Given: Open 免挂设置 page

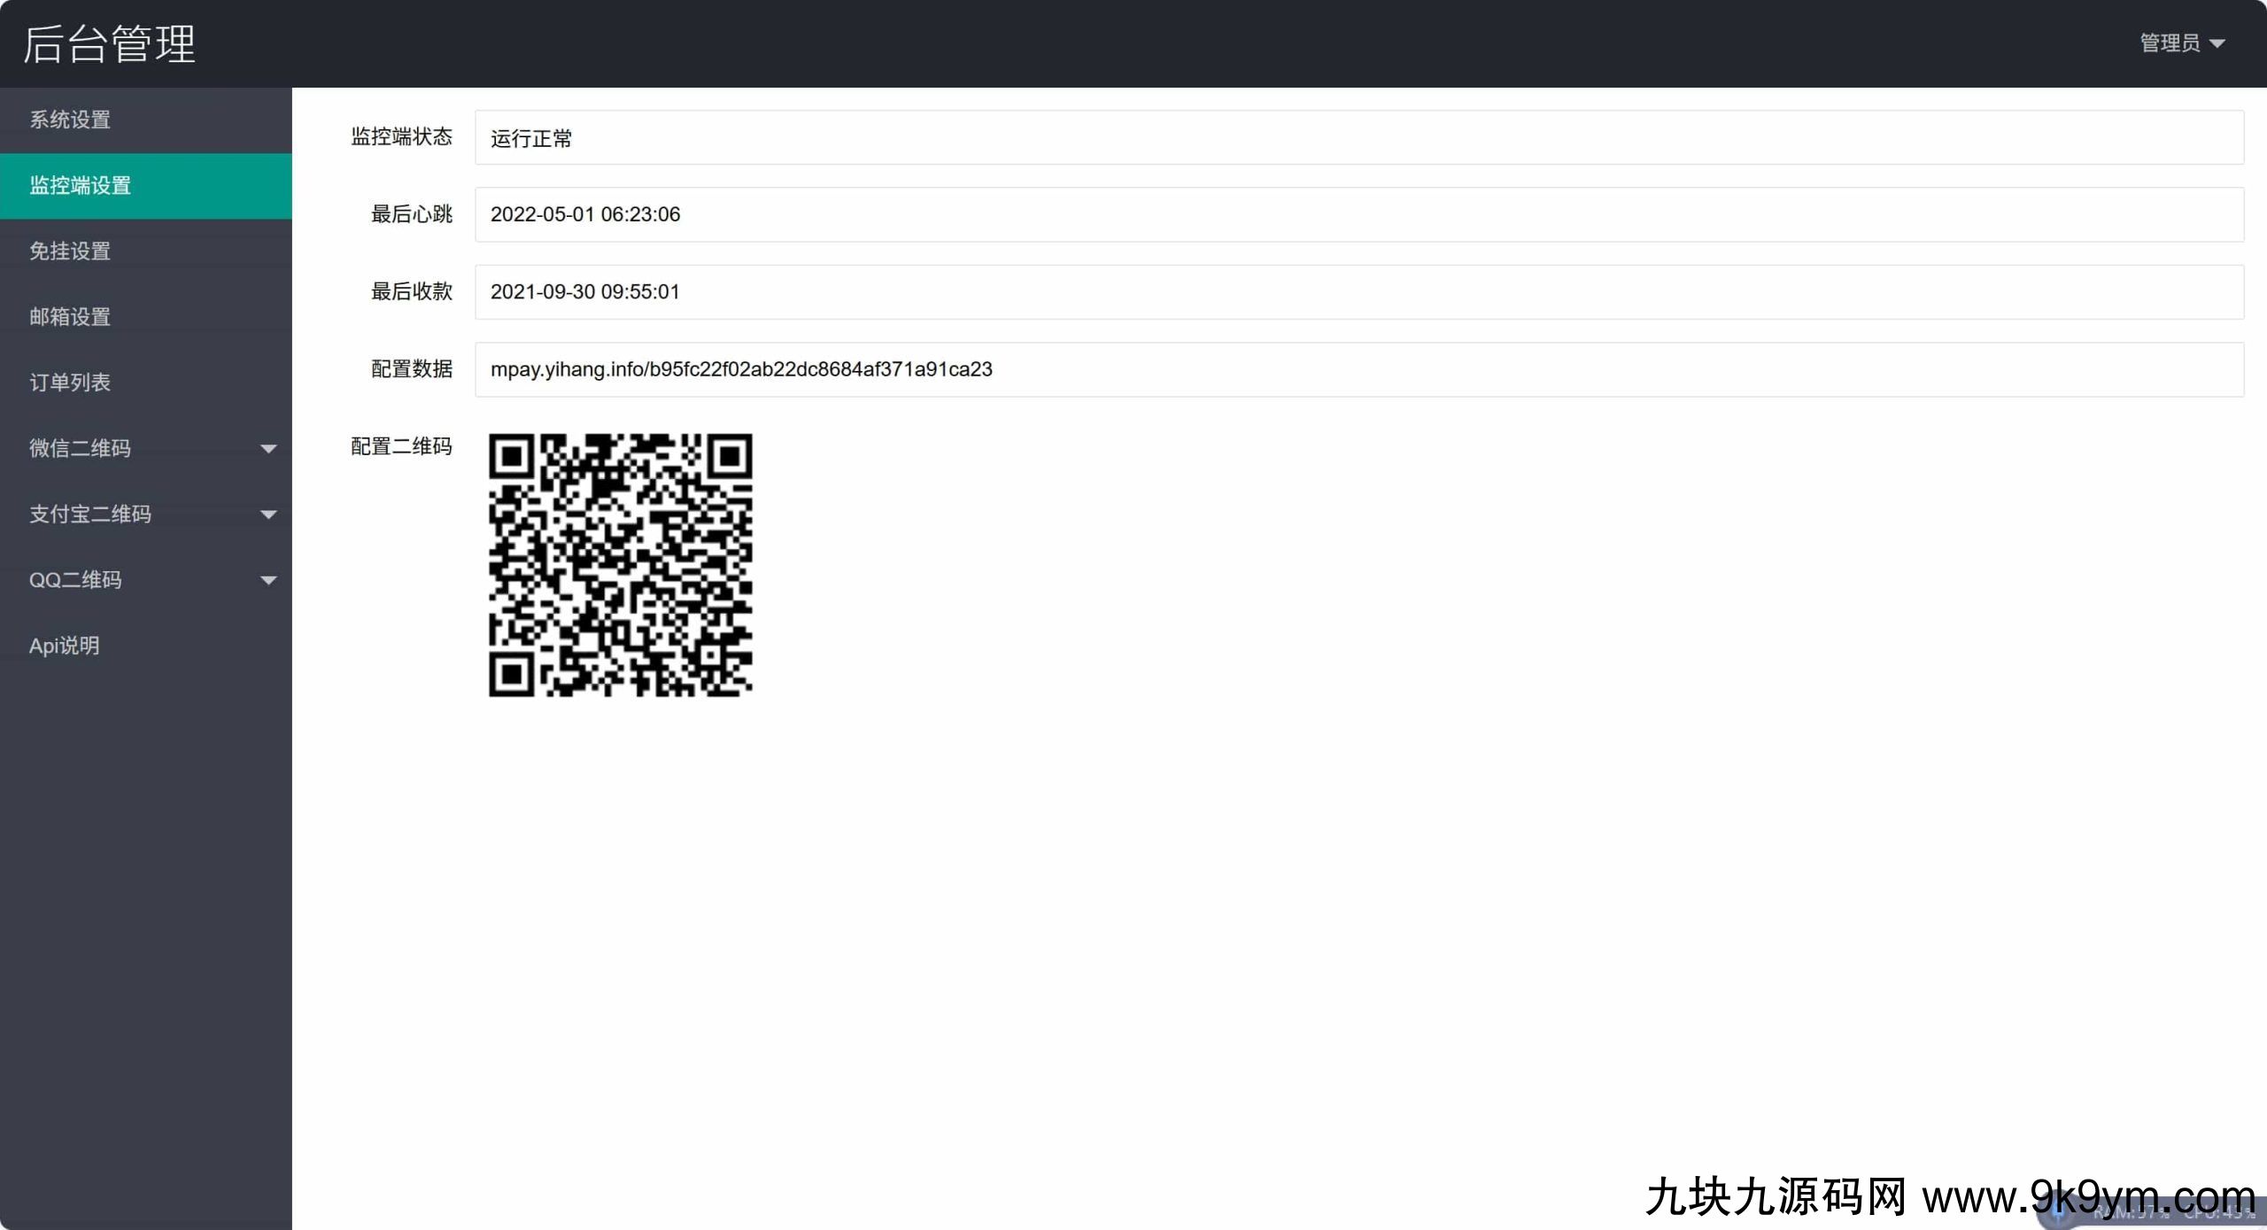Looking at the screenshot, I should pos(145,251).
